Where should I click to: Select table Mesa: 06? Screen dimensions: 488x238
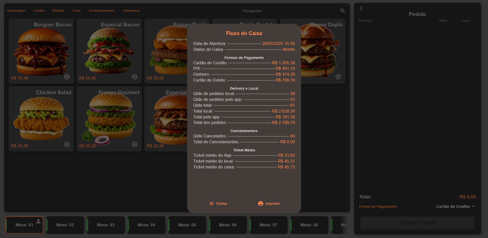[x=228, y=225]
